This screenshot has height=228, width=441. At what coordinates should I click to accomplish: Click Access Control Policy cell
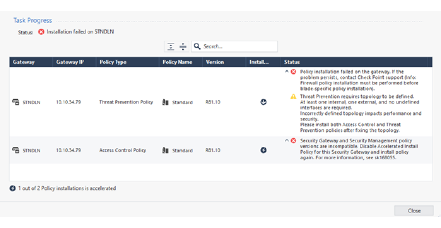click(x=123, y=150)
